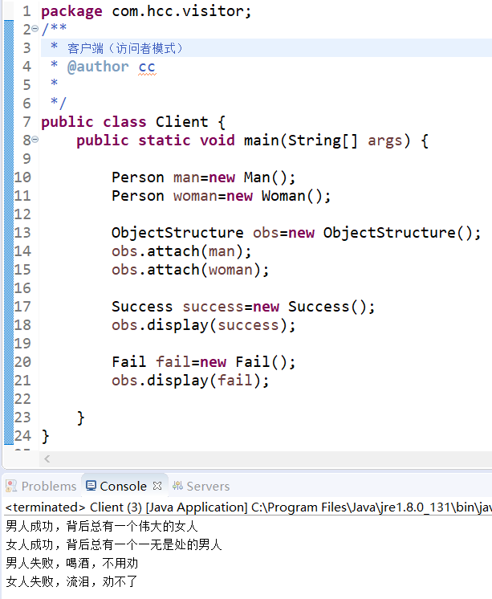Click the console line starting with 男人失败
Viewport: 492px width, 599px height.
(71, 563)
